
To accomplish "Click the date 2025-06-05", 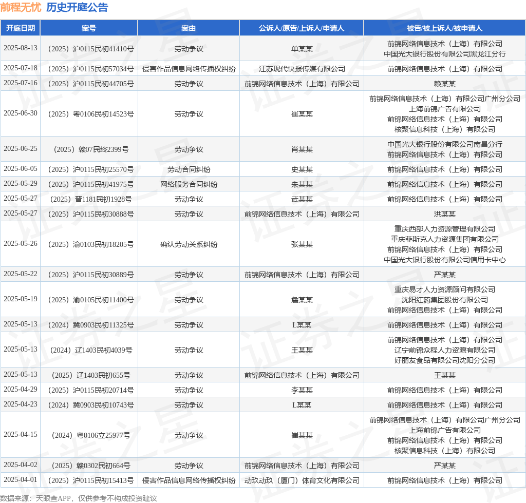I will [x=21, y=168].
